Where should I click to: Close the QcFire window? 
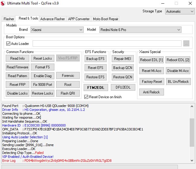tap(190, 3)
